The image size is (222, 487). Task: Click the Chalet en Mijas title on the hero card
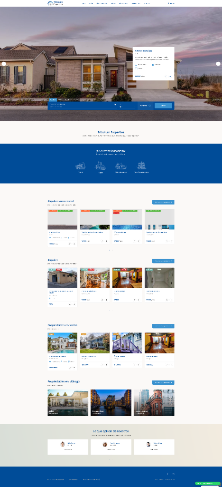coord(144,50)
